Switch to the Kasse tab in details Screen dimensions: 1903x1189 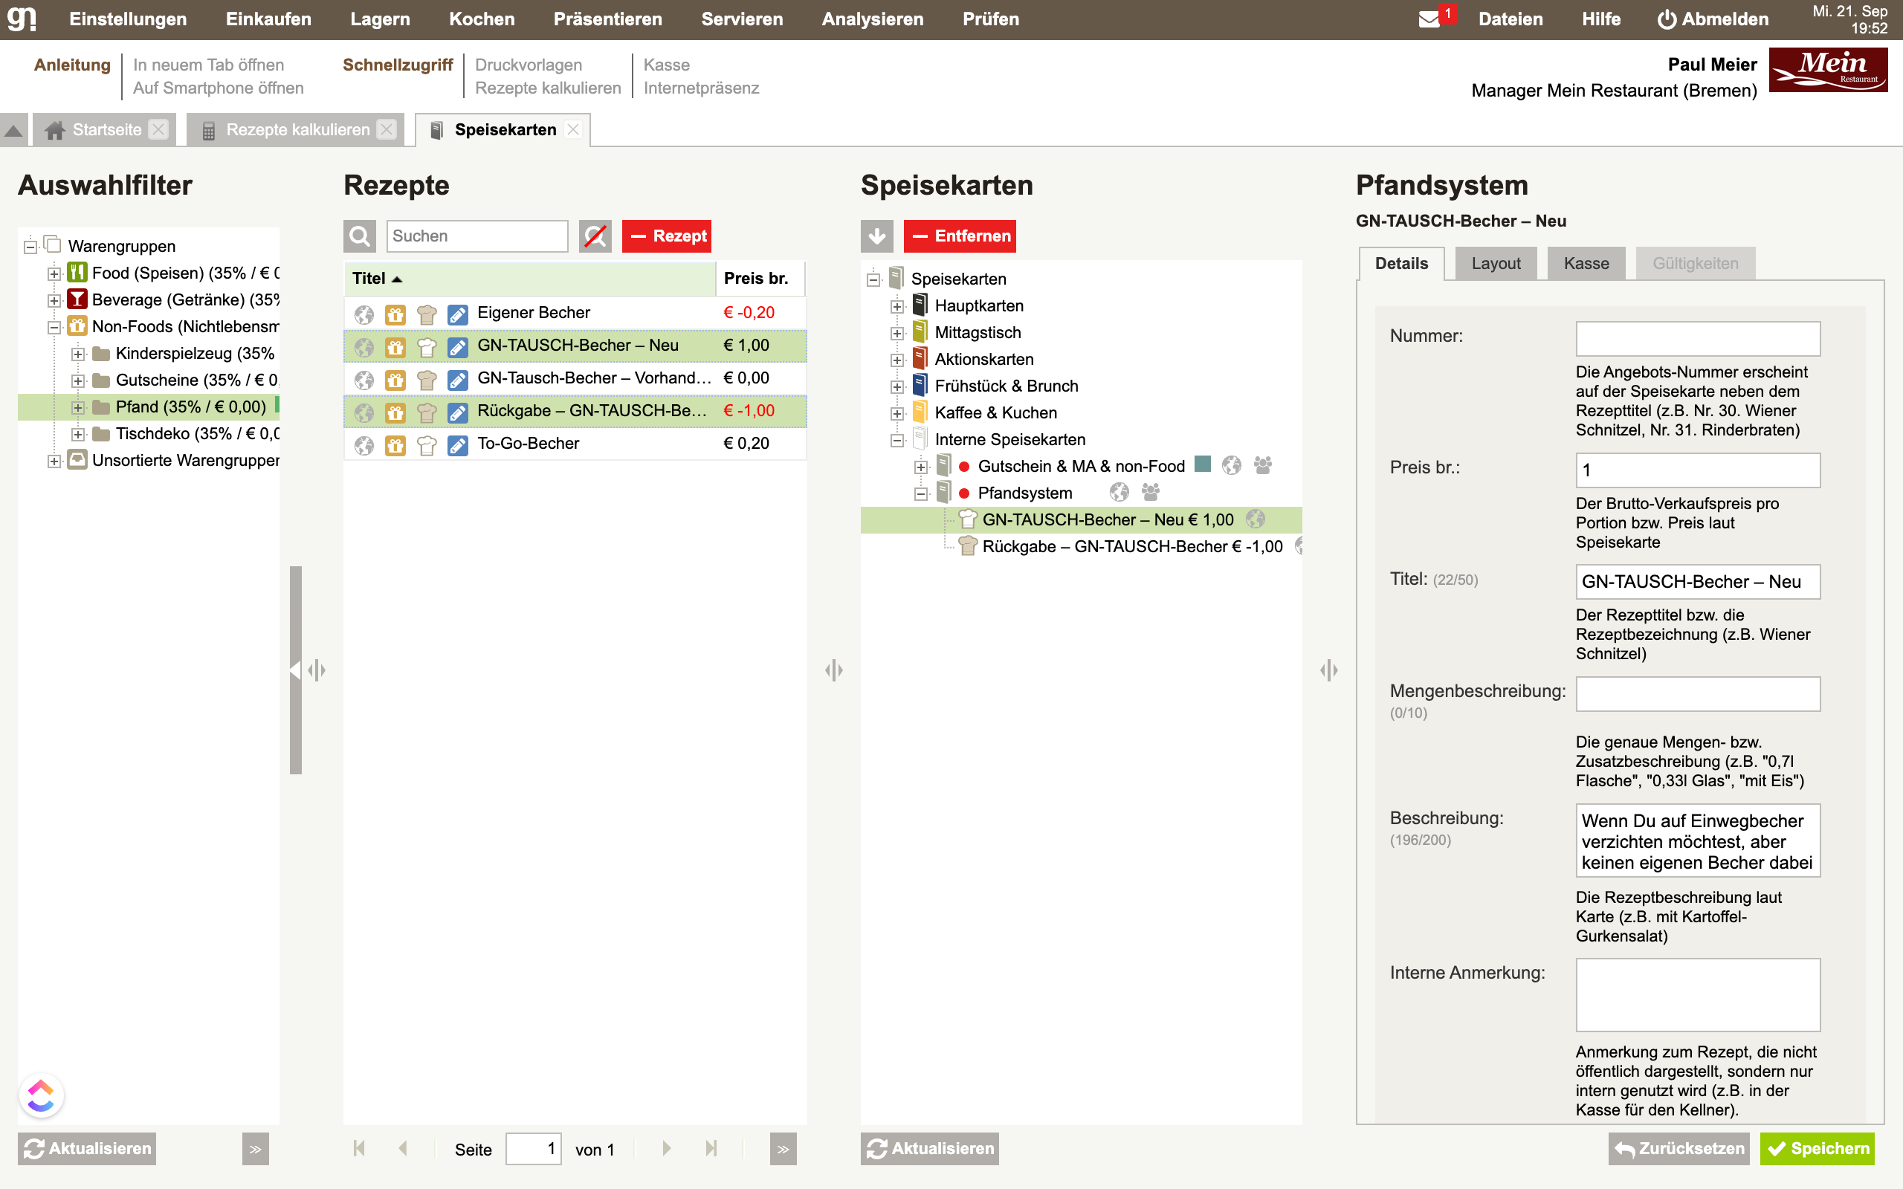pyautogui.click(x=1586, y=263)
